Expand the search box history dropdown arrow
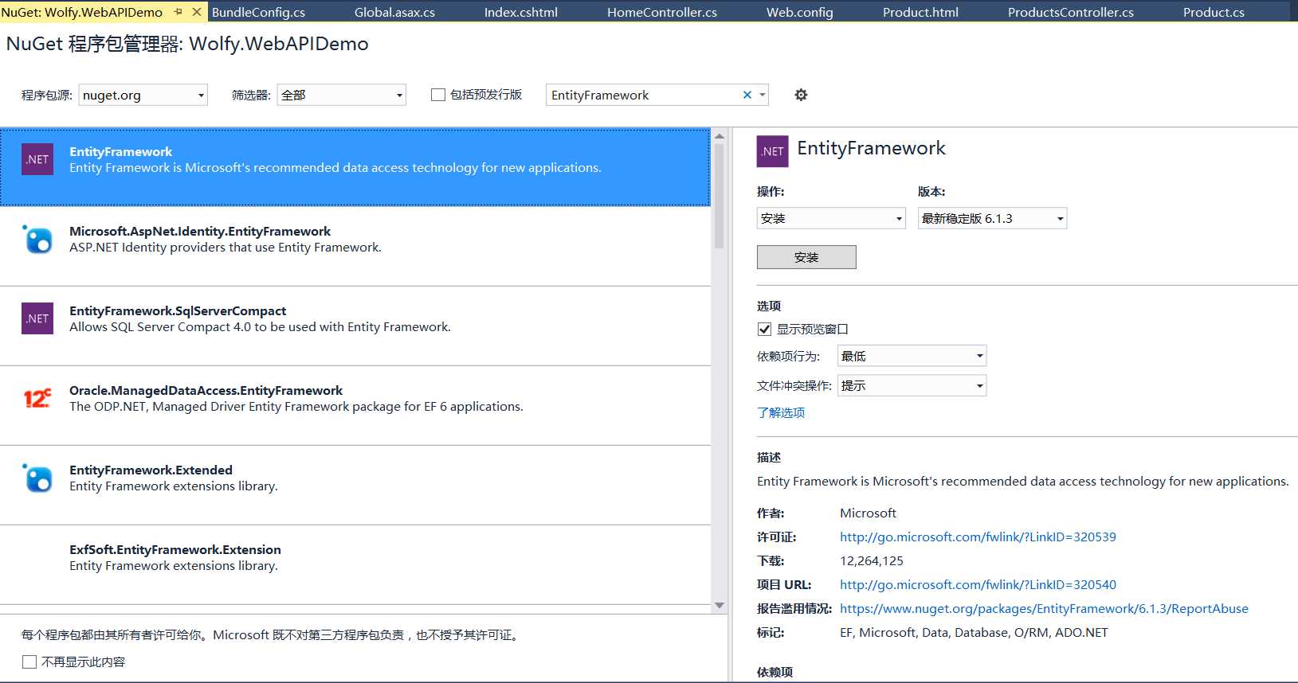Screen dimensions: 1298x683 click(763, 95)
